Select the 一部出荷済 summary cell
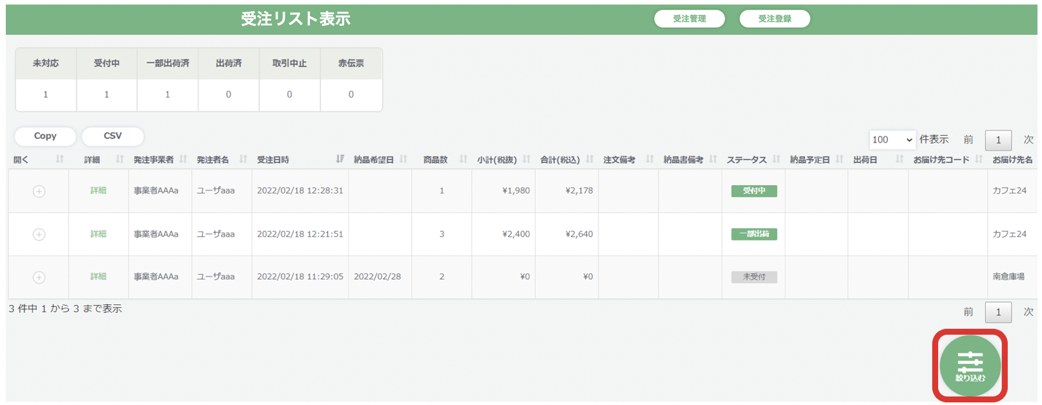This screenshot has width=1042, height=405. pos(168,63)
